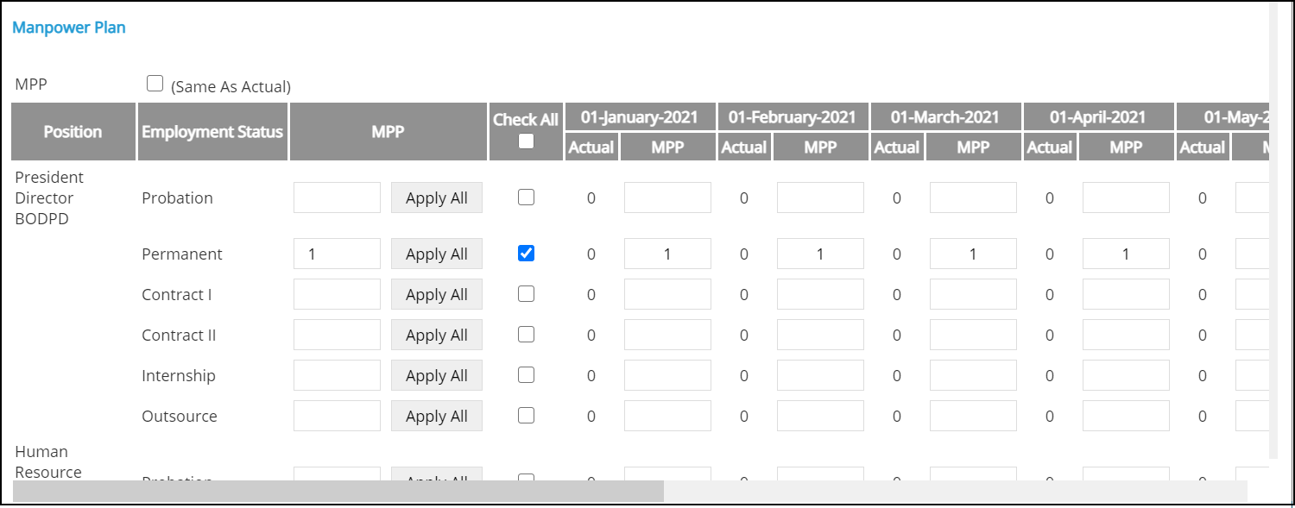The width and height of the screenshot is (1295, 508).
Task: Select Outsource MPP field under 01-April-2021
Action: point(1126,416)
